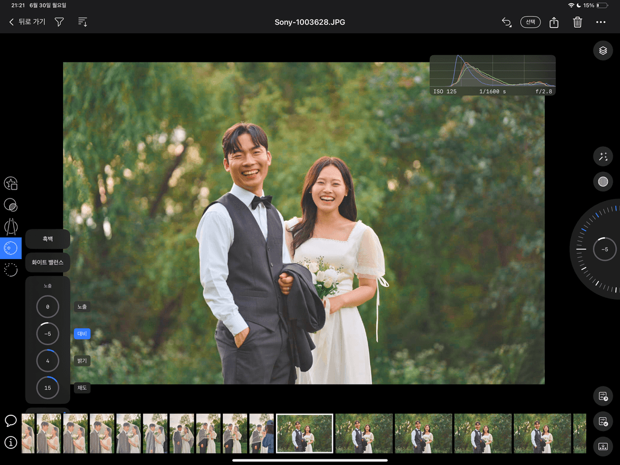
Task: Click the battery 15% indicator
Action: [596, 5]
